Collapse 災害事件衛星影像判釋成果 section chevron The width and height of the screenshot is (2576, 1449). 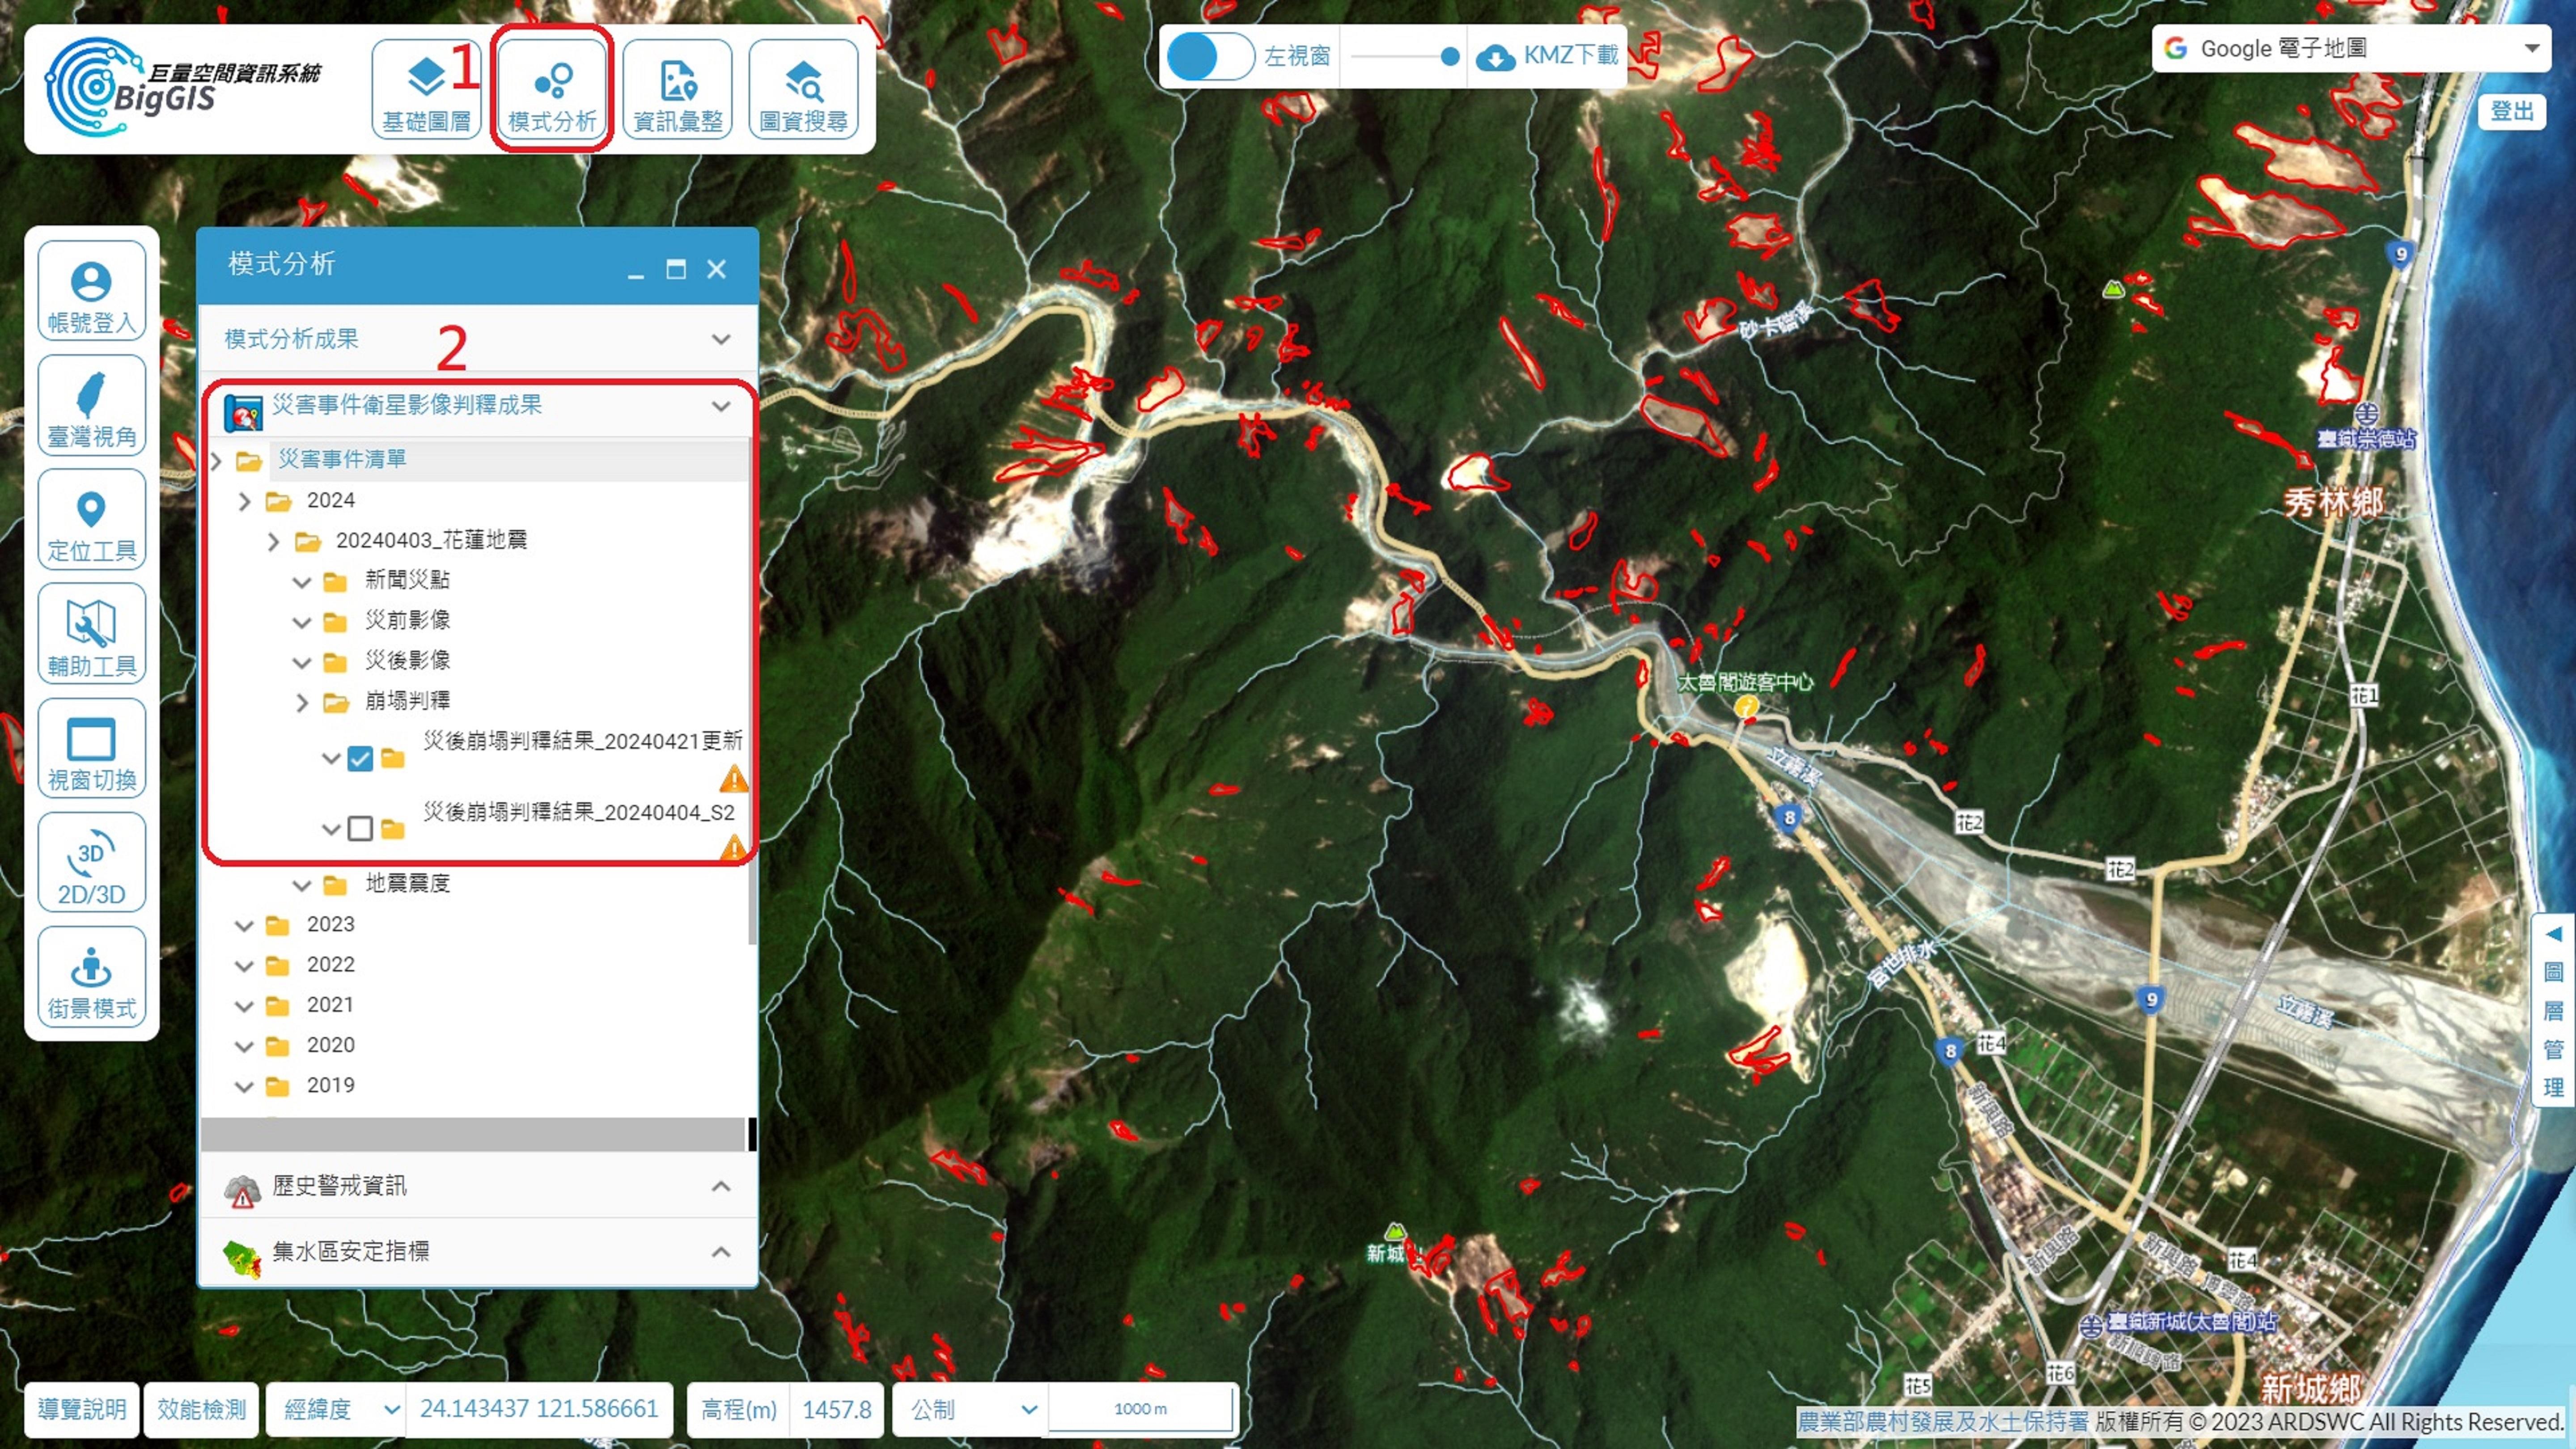point(721,406)
